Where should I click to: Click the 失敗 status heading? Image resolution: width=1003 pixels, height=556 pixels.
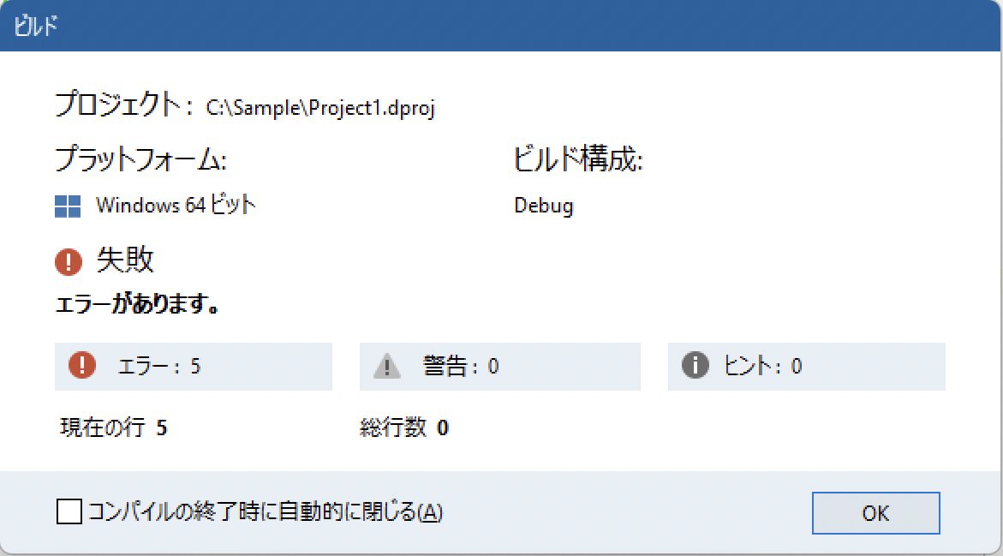point(125,260)
